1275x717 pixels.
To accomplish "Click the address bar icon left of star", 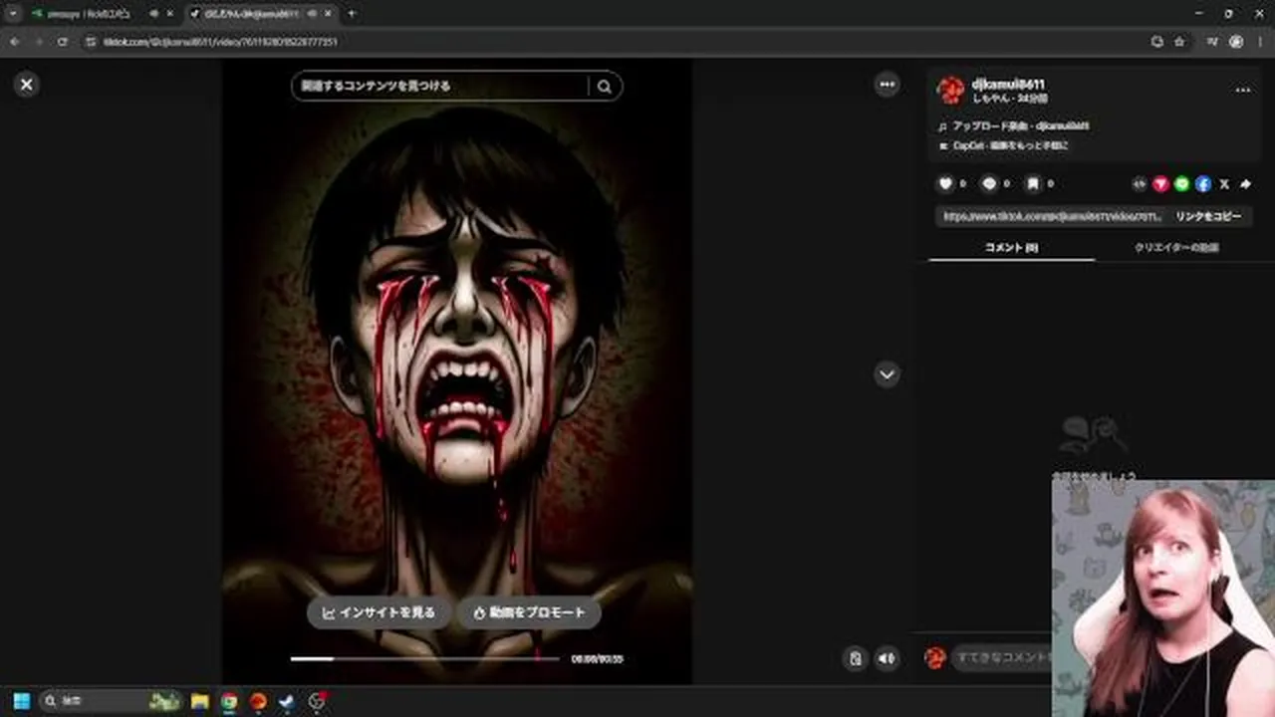I will coord(1156,42).
